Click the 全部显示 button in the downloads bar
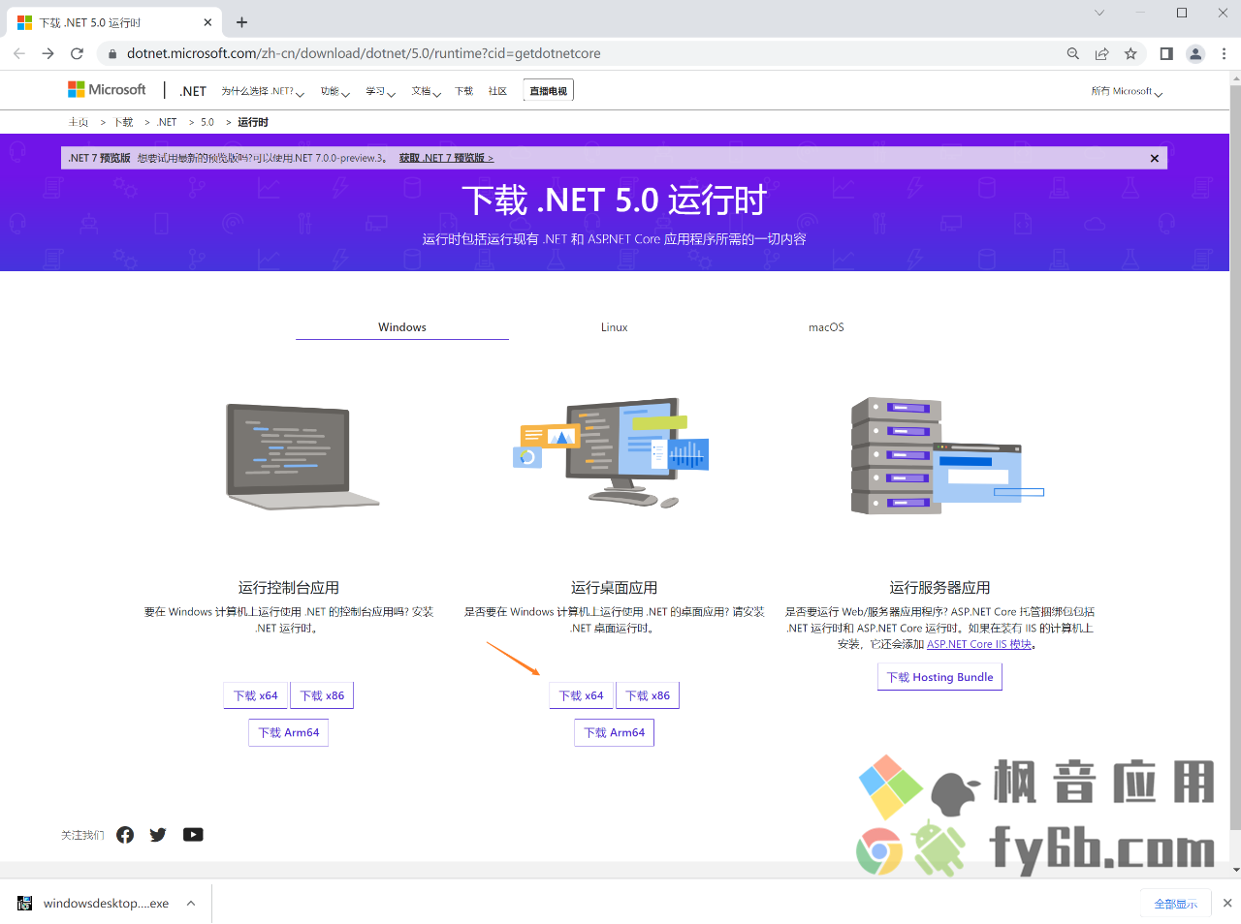Screen dimensions: 1241x924 click(1176, 904)
